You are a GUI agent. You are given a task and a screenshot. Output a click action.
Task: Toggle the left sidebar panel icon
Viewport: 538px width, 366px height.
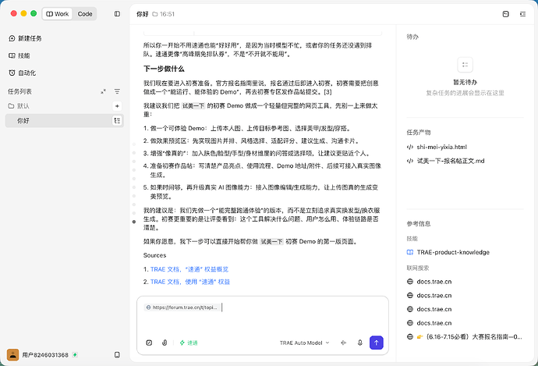pyautogui.click(x=117, y=14)
